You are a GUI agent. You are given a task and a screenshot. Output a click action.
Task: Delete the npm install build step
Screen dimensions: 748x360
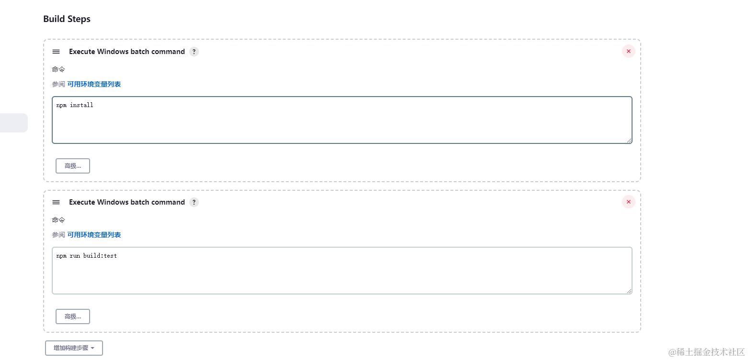[629, 51]
